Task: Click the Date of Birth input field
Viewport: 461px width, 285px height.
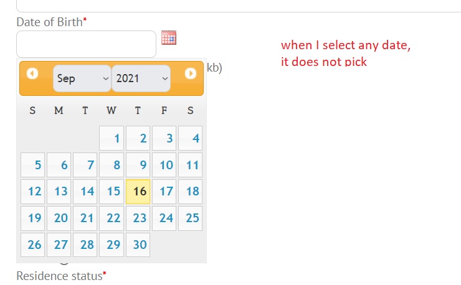Action: pyautogui.click(x=86, y=44)
